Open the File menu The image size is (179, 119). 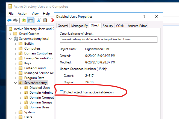coord(11,14)
